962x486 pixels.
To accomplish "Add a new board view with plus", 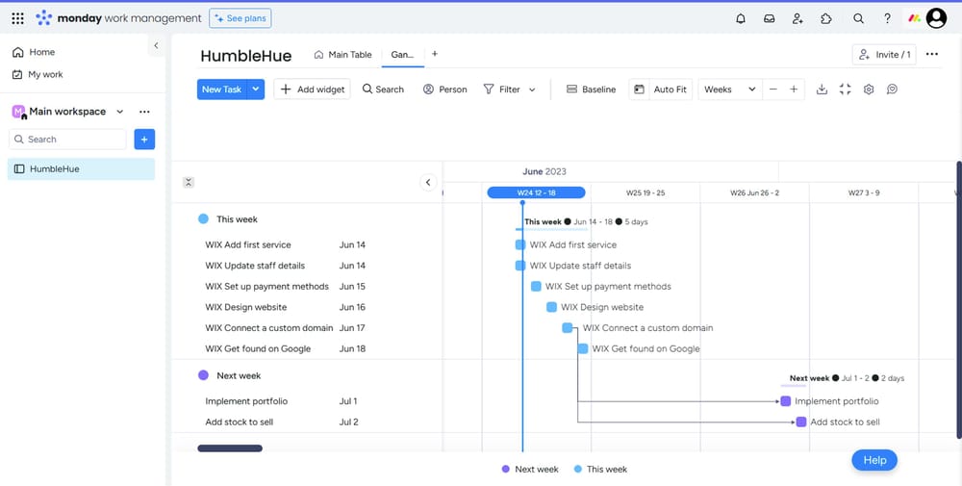I will 435,54.
